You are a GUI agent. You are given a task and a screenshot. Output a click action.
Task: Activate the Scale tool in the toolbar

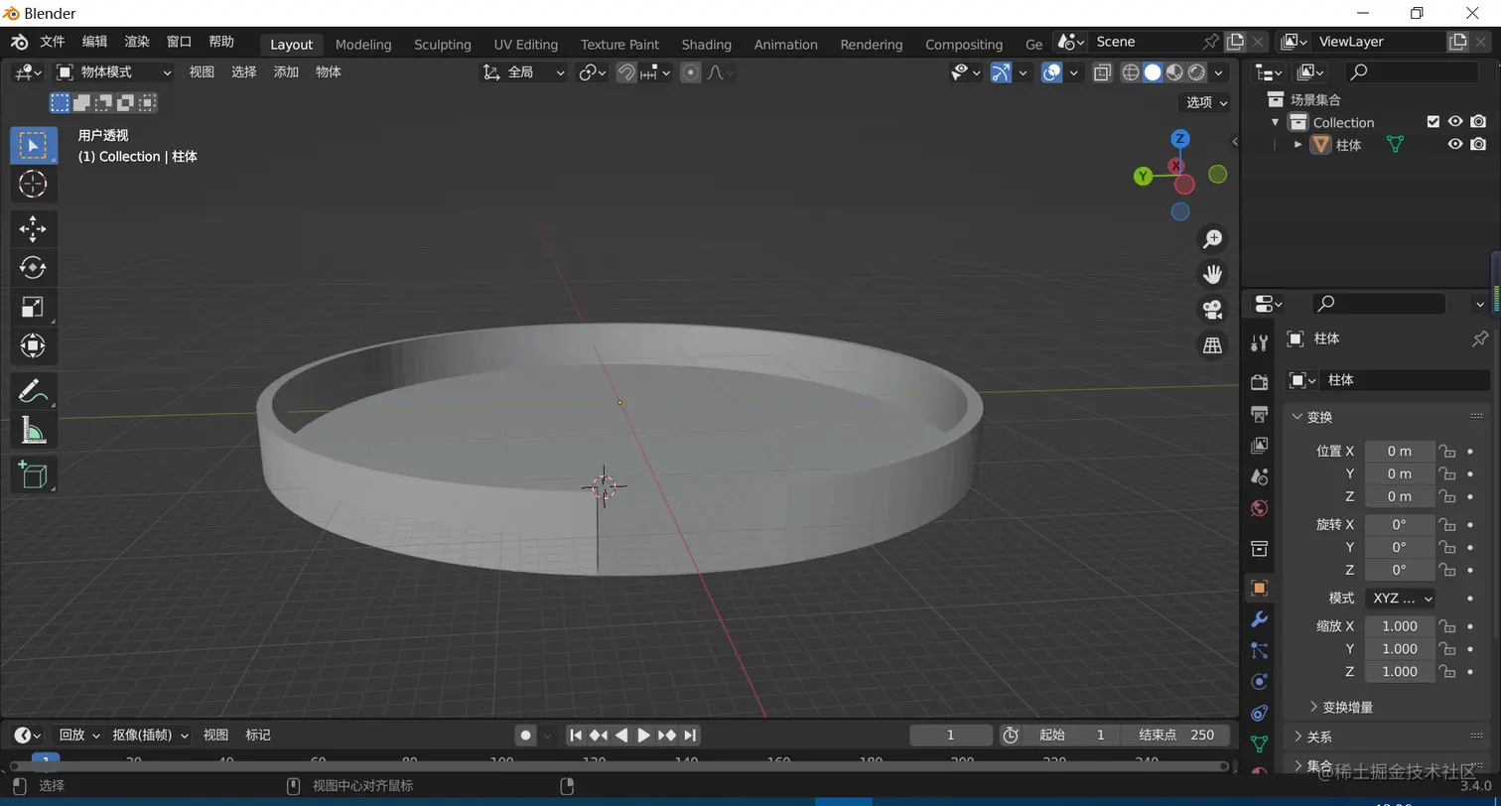(33, 307)
